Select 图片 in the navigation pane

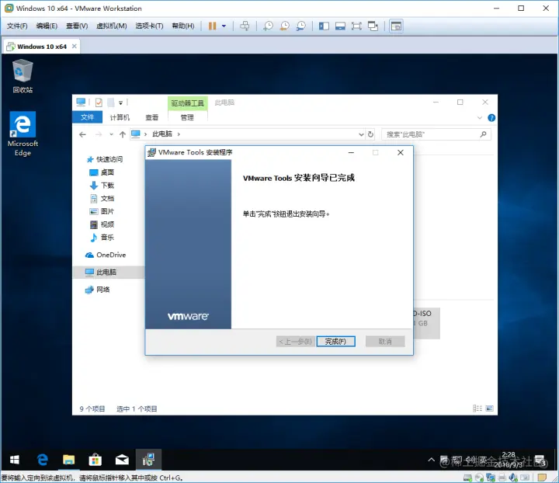[x=102, y=211]
